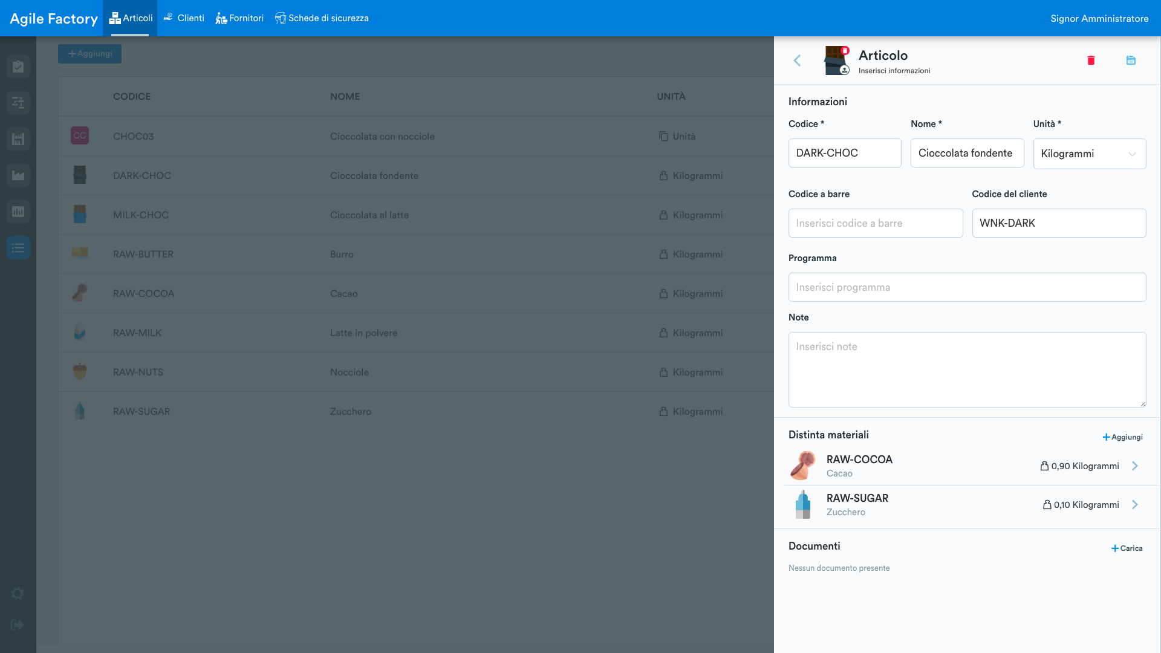Expand the RAW-COCOA bill of materials chevron
1161x653 pixels.
click(1135, 466)
